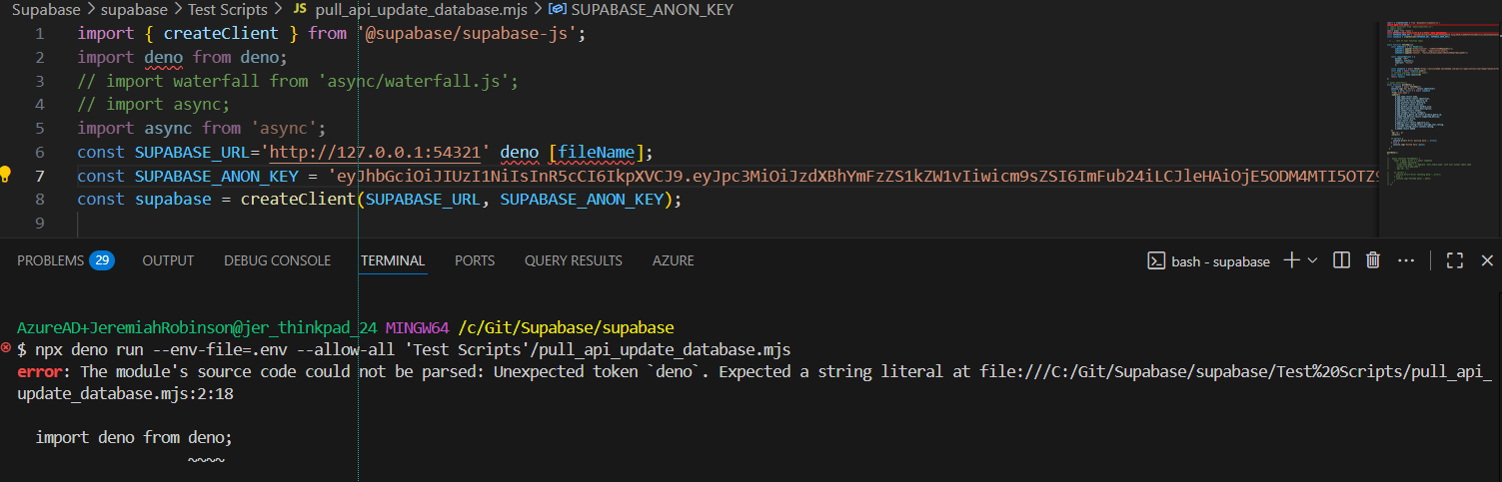Viewport: 1502px width, 482px height.
Task: Click the new terminal plus icon
Action: 1291,260
